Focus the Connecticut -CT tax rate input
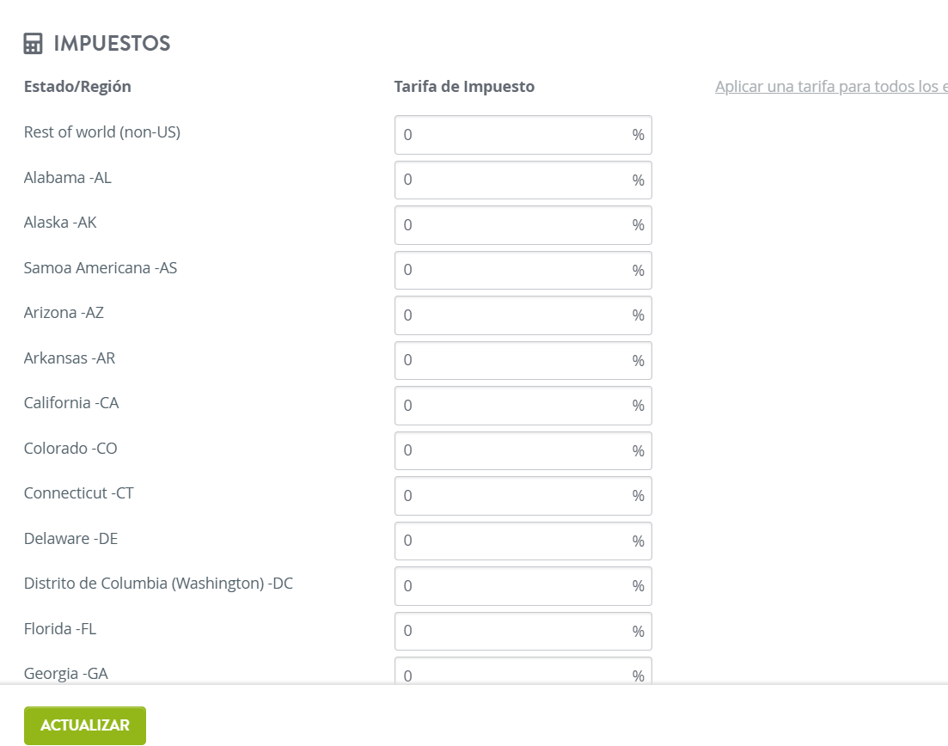The width and height of the screenshot is (948, 746). tap(523, 496)
